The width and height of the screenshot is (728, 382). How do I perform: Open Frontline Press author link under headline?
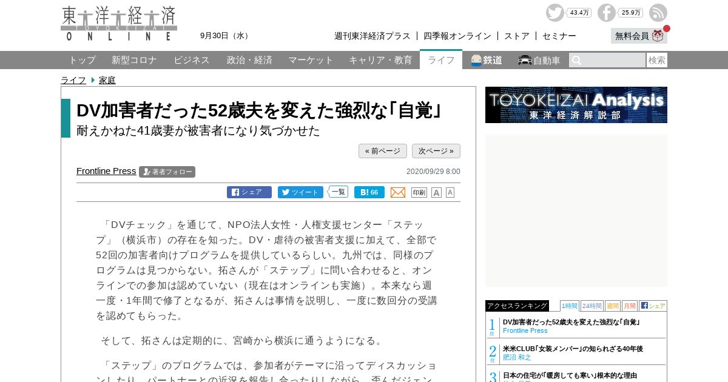[106, 171]
